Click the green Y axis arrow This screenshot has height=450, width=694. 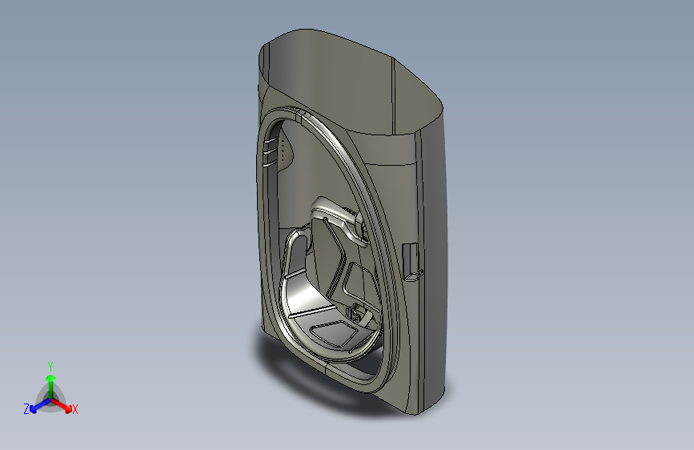[x=51, y=387]
